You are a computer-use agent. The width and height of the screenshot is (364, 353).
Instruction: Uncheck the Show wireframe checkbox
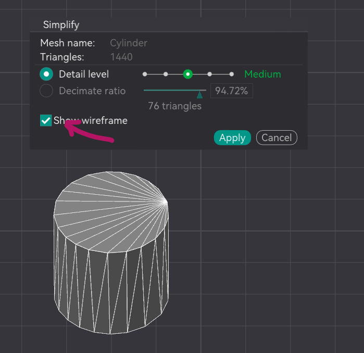click(x=46, y=120)
